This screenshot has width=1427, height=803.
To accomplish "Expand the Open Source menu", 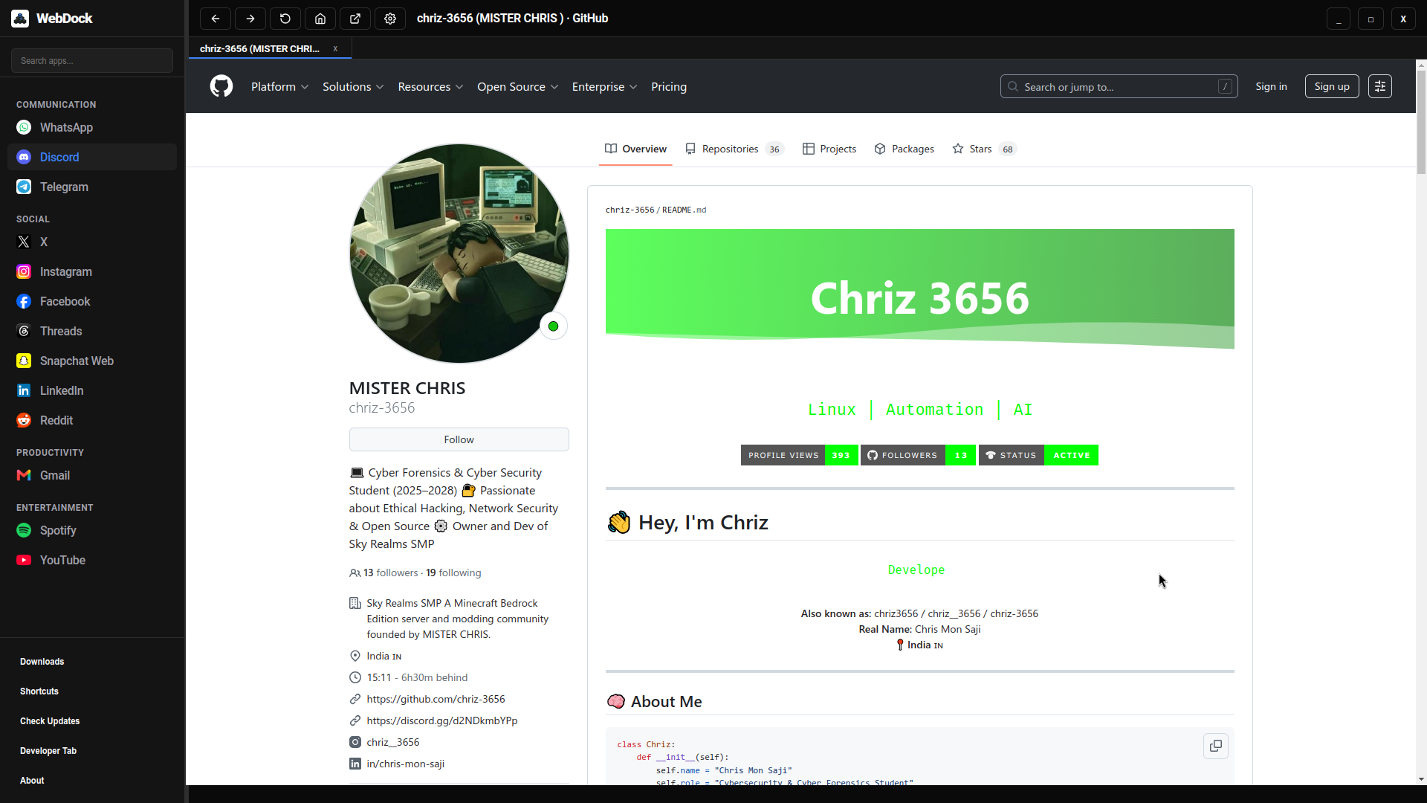I will tap(517, 87).
